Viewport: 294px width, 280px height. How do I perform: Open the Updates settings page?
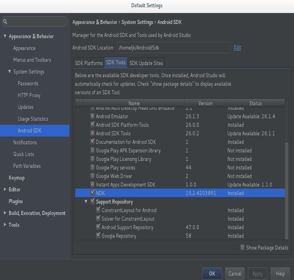[x=26, y=107]
